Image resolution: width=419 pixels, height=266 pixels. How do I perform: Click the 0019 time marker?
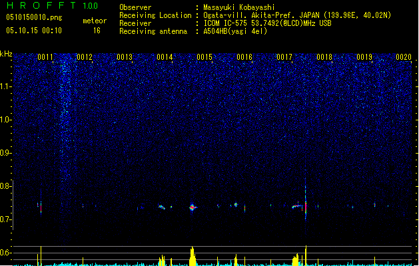tap(364, 57)
